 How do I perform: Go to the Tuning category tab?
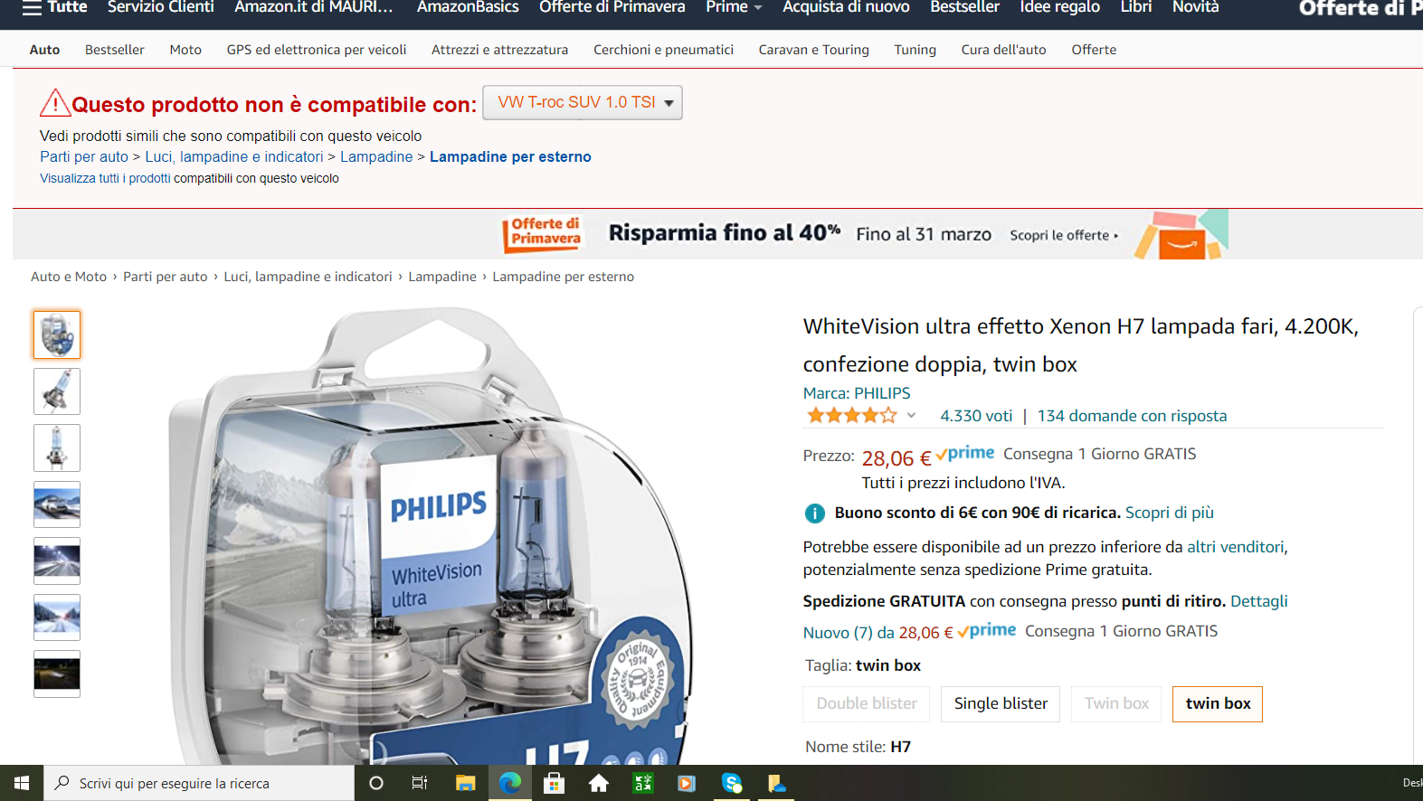(x=915, y=50)
